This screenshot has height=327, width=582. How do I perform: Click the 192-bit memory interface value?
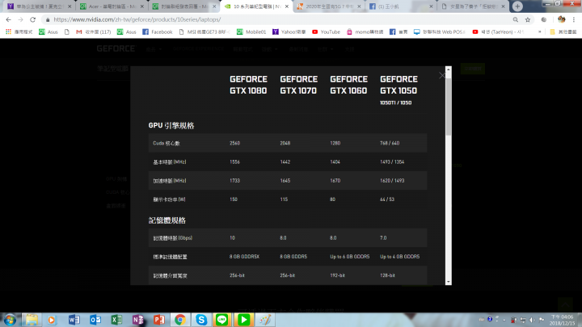tap(337, 275)
